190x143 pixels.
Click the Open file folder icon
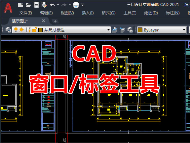(28, 5)
